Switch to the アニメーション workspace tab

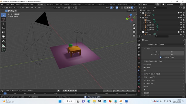click(x=101, y=5)
